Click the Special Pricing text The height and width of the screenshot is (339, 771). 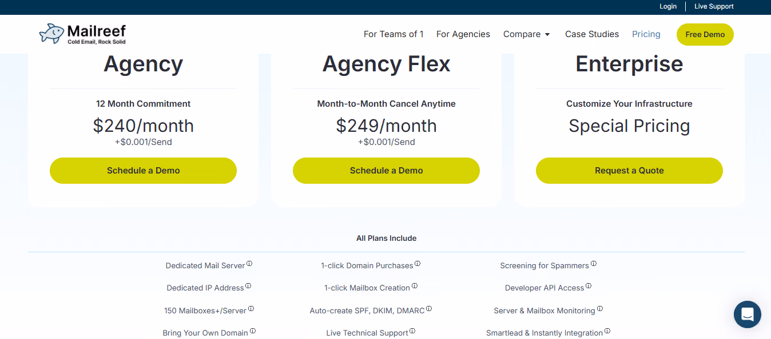[x=629, y=126]
